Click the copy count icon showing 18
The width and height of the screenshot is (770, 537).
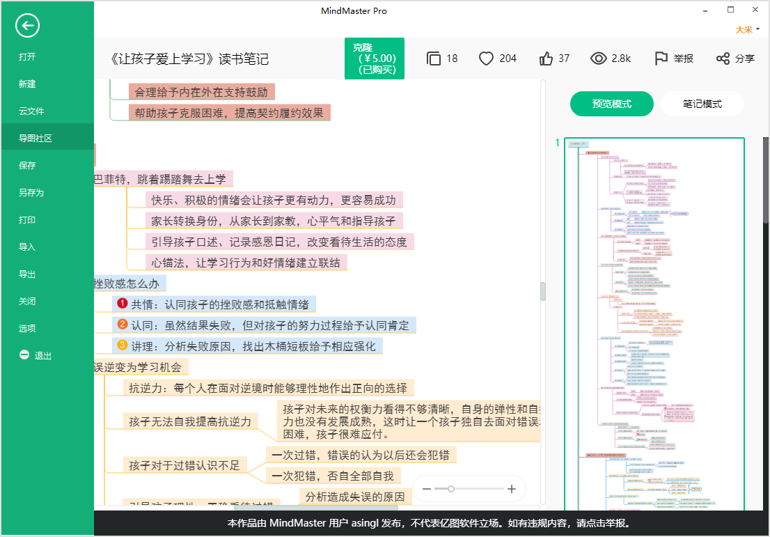coord(434,59)
